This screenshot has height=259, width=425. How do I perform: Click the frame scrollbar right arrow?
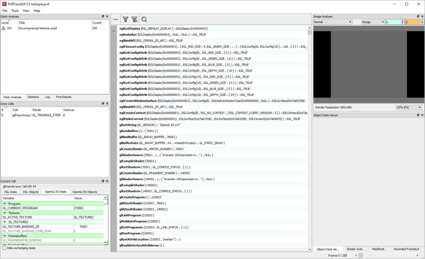(x=417, y=256)
